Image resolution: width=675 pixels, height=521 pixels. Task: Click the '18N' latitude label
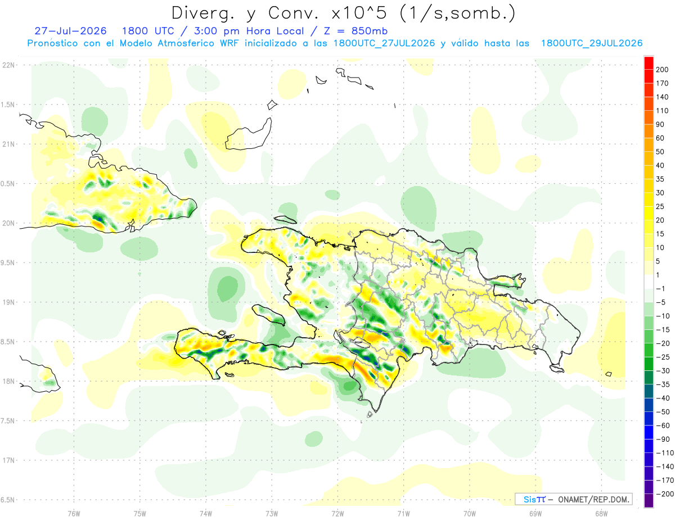tap(8, 382)
